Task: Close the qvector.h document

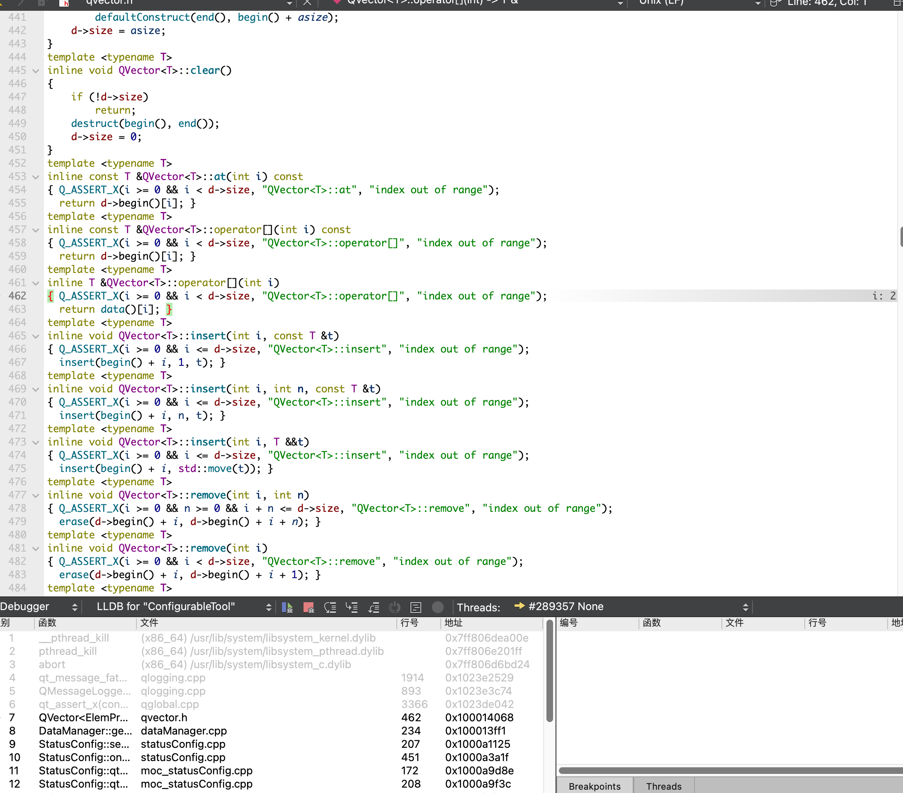Action: tap(307, 2)
